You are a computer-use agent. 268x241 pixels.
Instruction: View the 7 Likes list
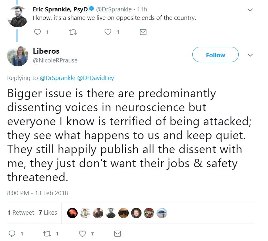(48, 213)
